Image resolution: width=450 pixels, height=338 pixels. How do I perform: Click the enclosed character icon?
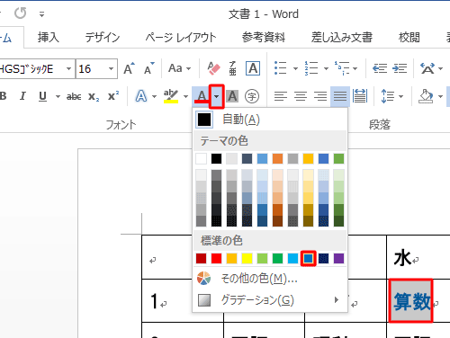click(252, 96)
